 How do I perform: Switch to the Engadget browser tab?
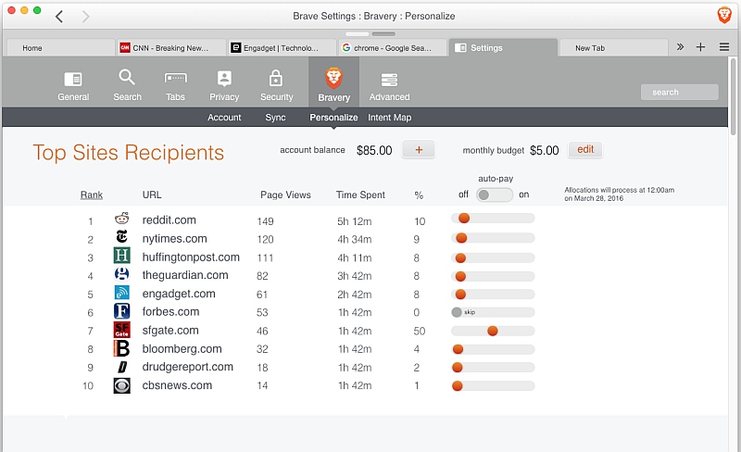[x=280, y=48]
